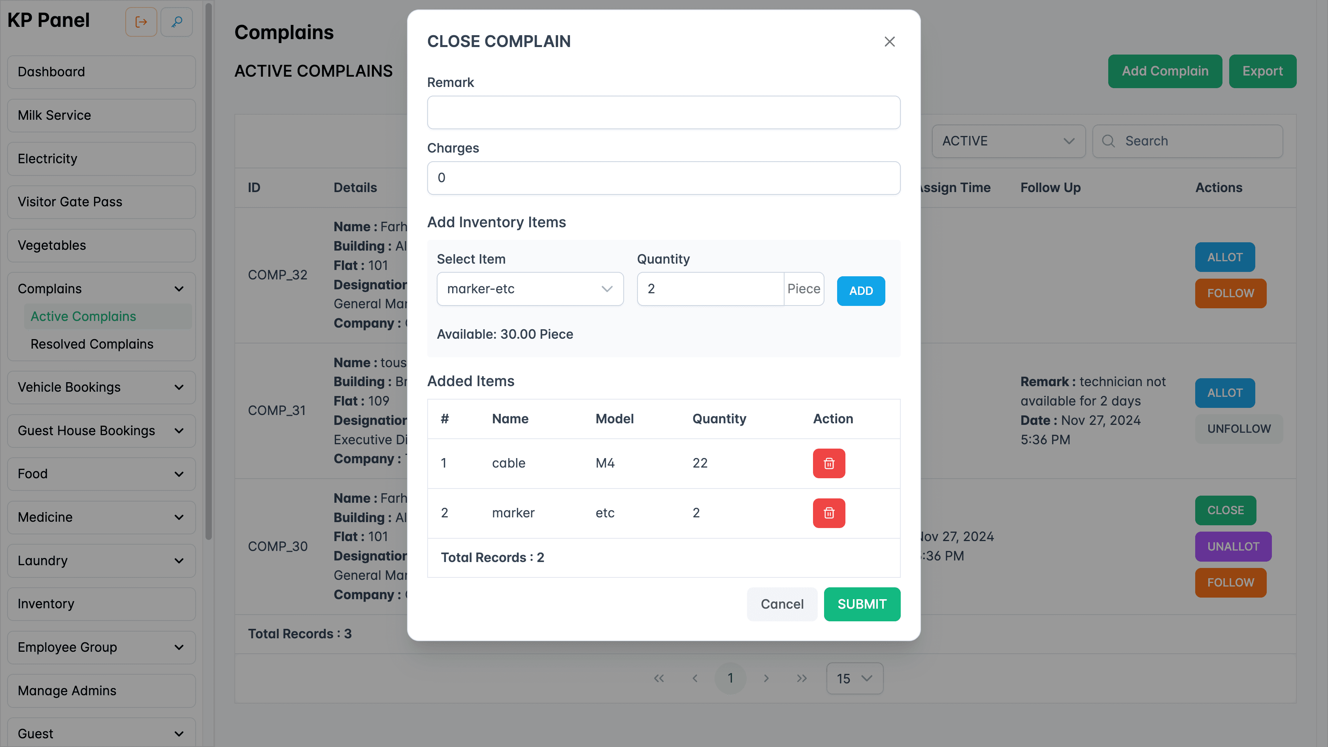Click into the Remark text field
This screenshot has height=747, width=1328.
click(664, 112)
